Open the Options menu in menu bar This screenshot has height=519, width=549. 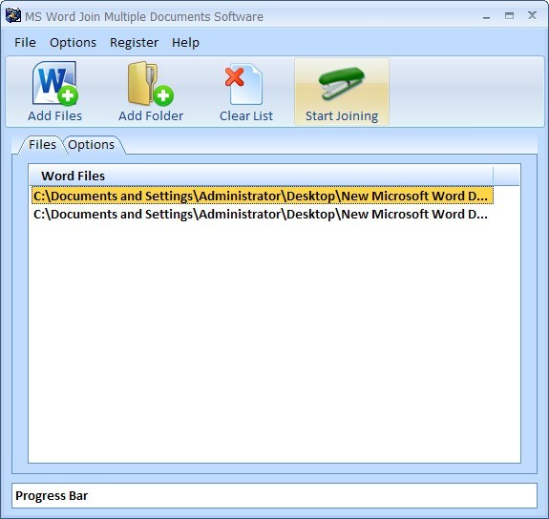73,42
